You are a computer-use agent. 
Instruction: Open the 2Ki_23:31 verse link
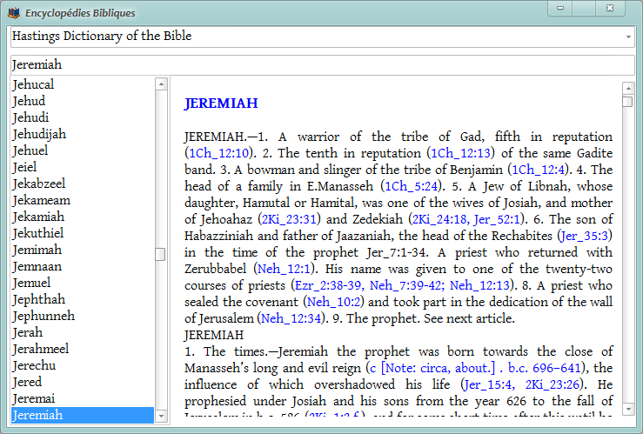coord(289,219)
